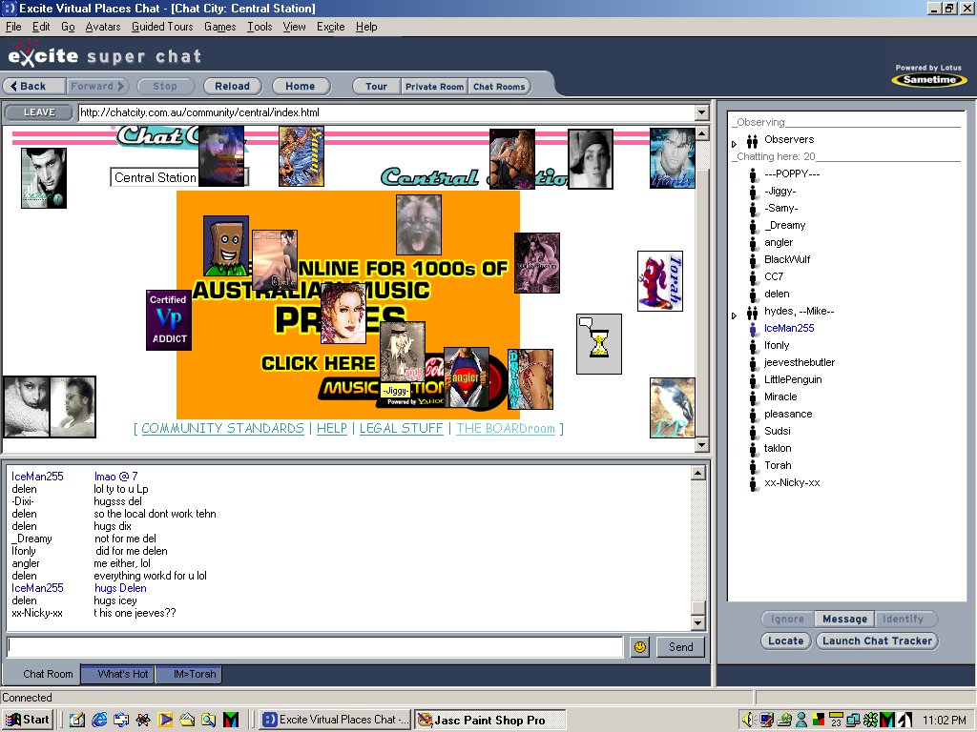Open the URL address dropdown
This screenshot has width=977, height=732.
[701, 112]
